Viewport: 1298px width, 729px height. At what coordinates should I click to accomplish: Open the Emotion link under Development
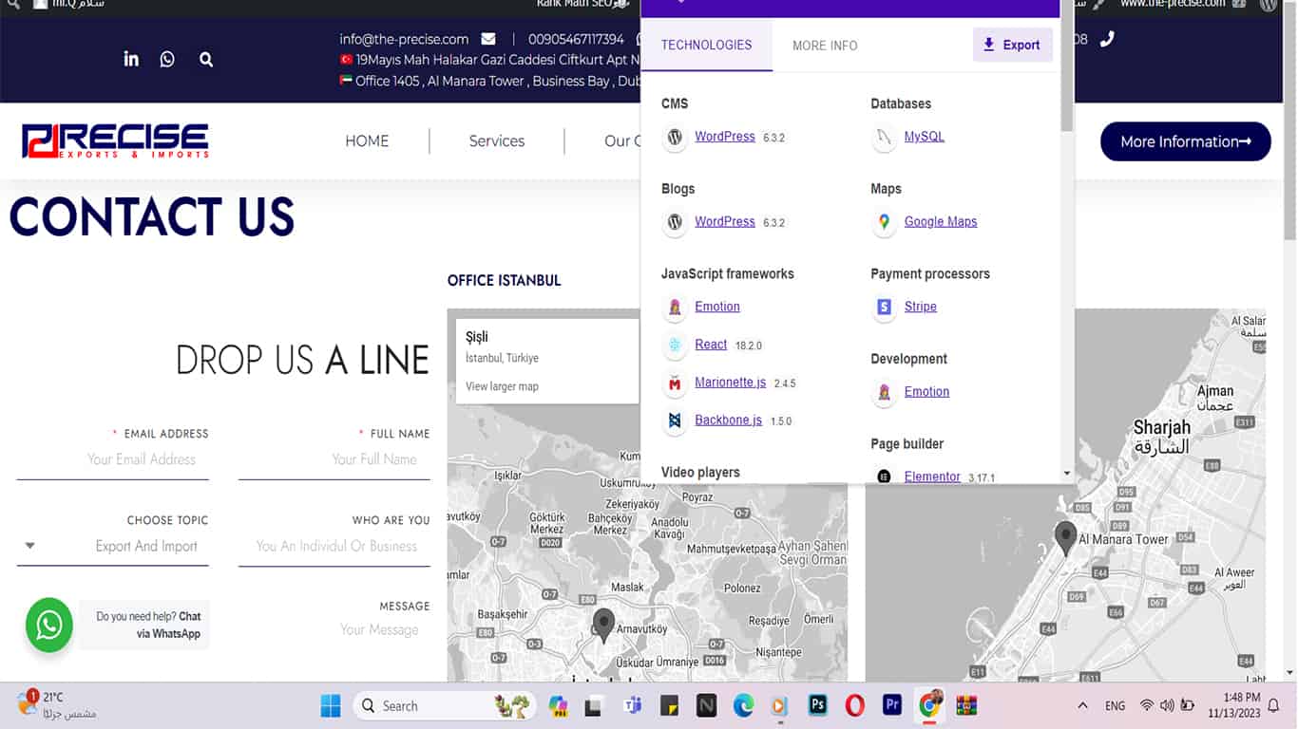pos(926,391)
